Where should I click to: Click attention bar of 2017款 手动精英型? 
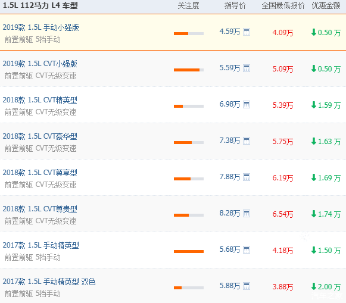coord(189,251)
